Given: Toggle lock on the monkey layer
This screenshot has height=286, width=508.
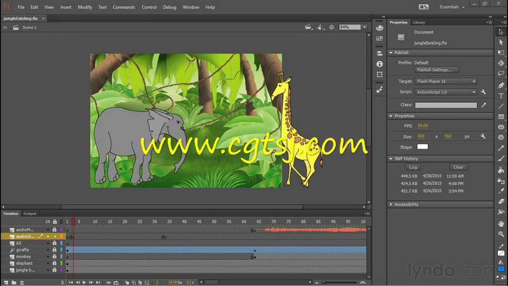Looking at the screenshot, I should [x=55, y=257].
